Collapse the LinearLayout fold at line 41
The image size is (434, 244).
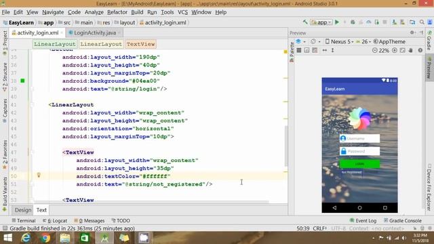[x=32, y=104]
